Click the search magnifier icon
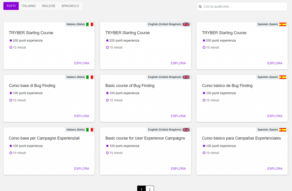 (x=200, y=7)
